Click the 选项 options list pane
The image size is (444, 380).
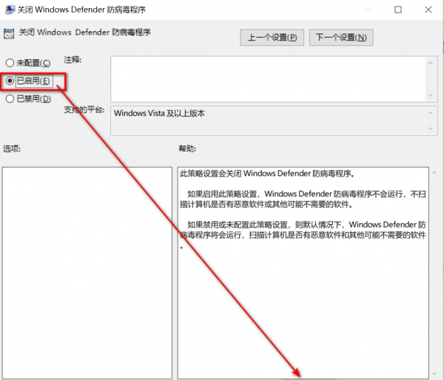click(x=87, y=273)
